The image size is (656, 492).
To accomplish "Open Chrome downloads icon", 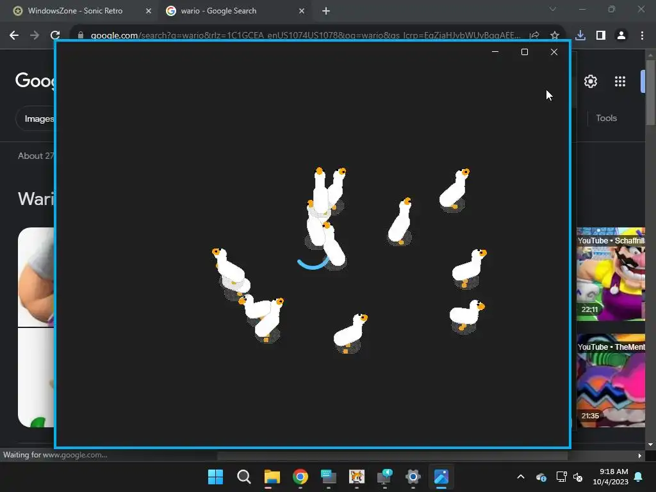I will [580, 36].
